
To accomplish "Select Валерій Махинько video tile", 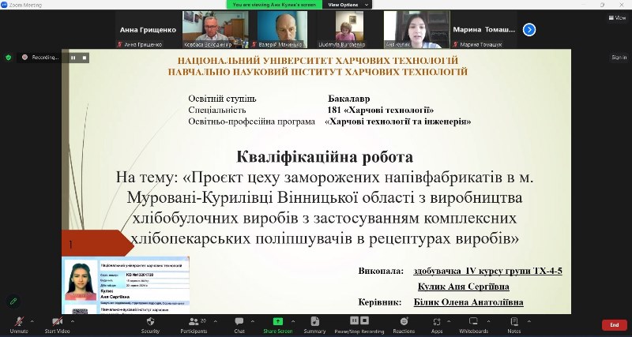I will coord(283,30).
